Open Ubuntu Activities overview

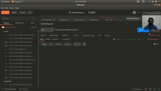click(5, 2)
